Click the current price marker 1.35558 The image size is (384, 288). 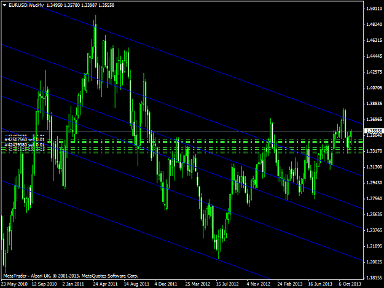coord(374,131)
